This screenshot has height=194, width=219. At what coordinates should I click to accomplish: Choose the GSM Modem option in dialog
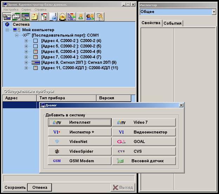[80, 161]
